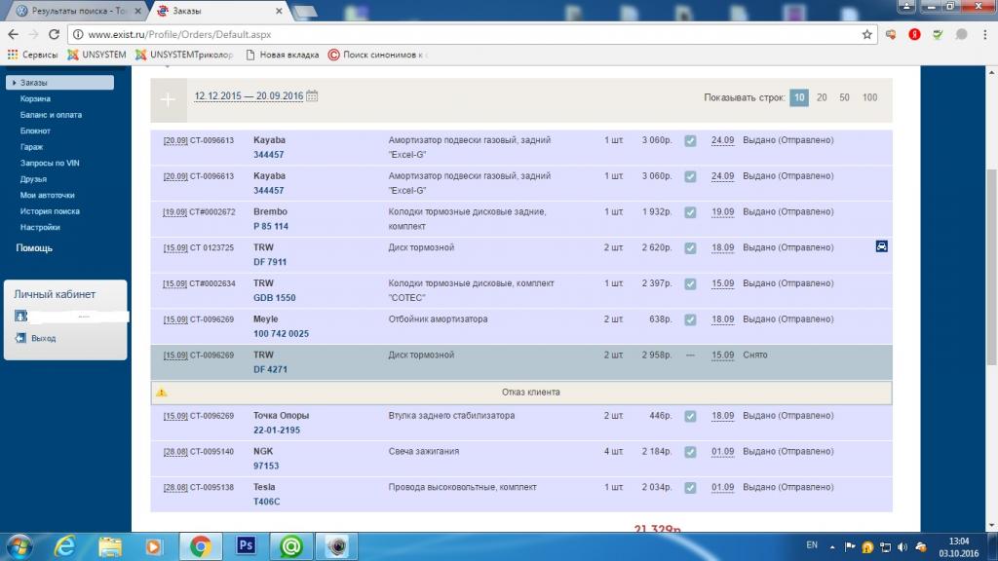Open Запросы по VIN in sidebar
The height and width of the screenshot is (561, 998).
click(x=50, y=163)
